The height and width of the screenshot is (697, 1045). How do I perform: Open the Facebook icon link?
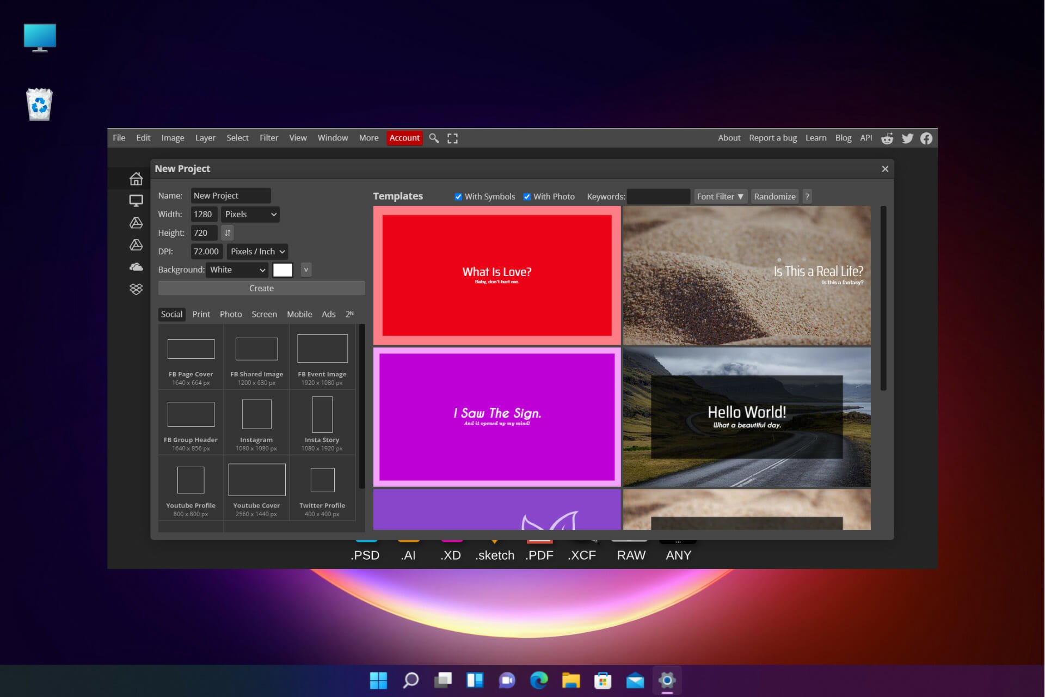926,138
